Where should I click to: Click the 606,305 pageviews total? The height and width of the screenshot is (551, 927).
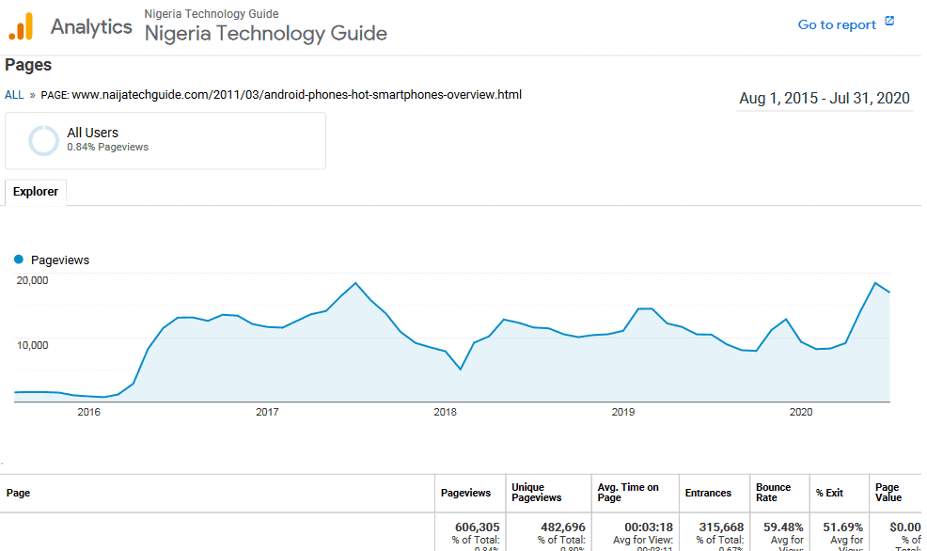tap(477, 527)
